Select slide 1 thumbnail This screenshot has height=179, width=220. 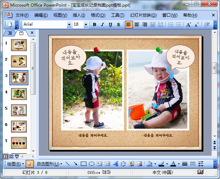coord(19,45)
